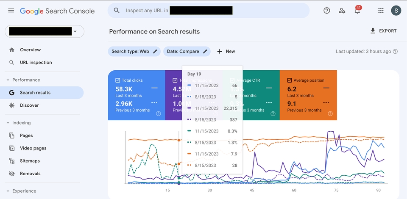Click the plus icon to add a new filter
The height and width of the screenshot is (199, 407).
click(220, 51)
